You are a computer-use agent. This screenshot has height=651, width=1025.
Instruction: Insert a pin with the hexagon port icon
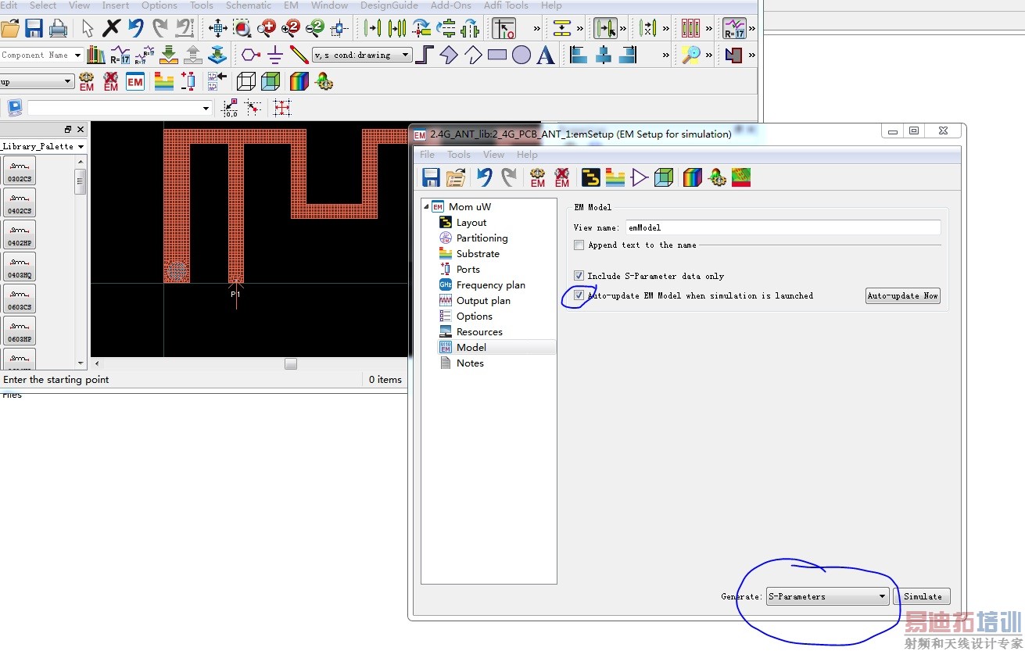[x=250, y=55]
